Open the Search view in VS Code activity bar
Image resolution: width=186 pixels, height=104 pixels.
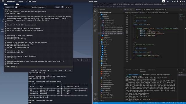[x=95, y=15]
